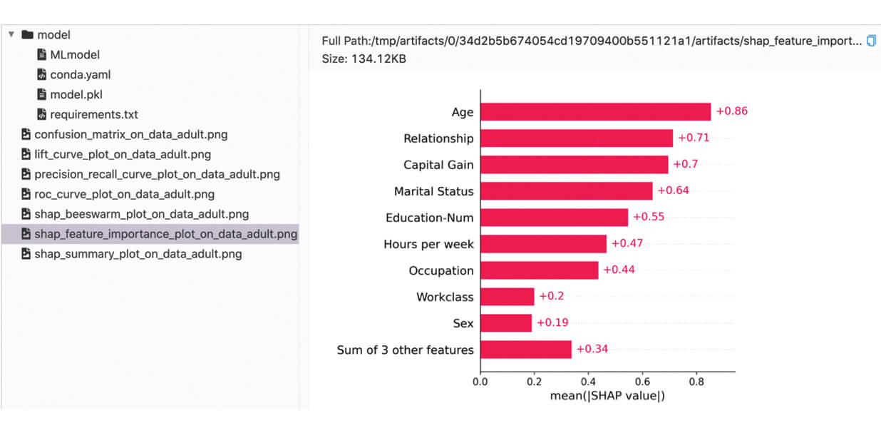Select lift_curve_plot_on_data_adult.png
The width and height of the screenshot is (881, 433).
[x=123, y=154]
